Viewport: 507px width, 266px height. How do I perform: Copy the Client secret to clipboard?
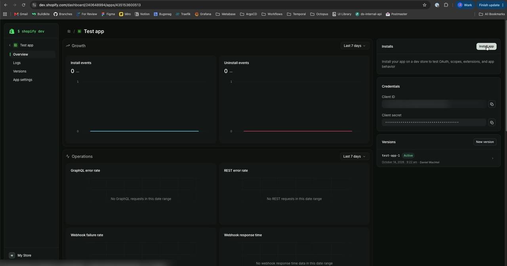click(x=492, y=122)
